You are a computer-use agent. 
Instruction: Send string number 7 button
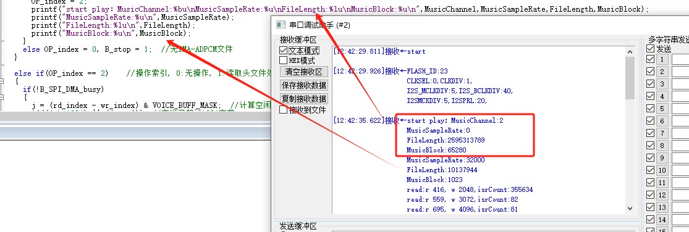pos(662,133)
